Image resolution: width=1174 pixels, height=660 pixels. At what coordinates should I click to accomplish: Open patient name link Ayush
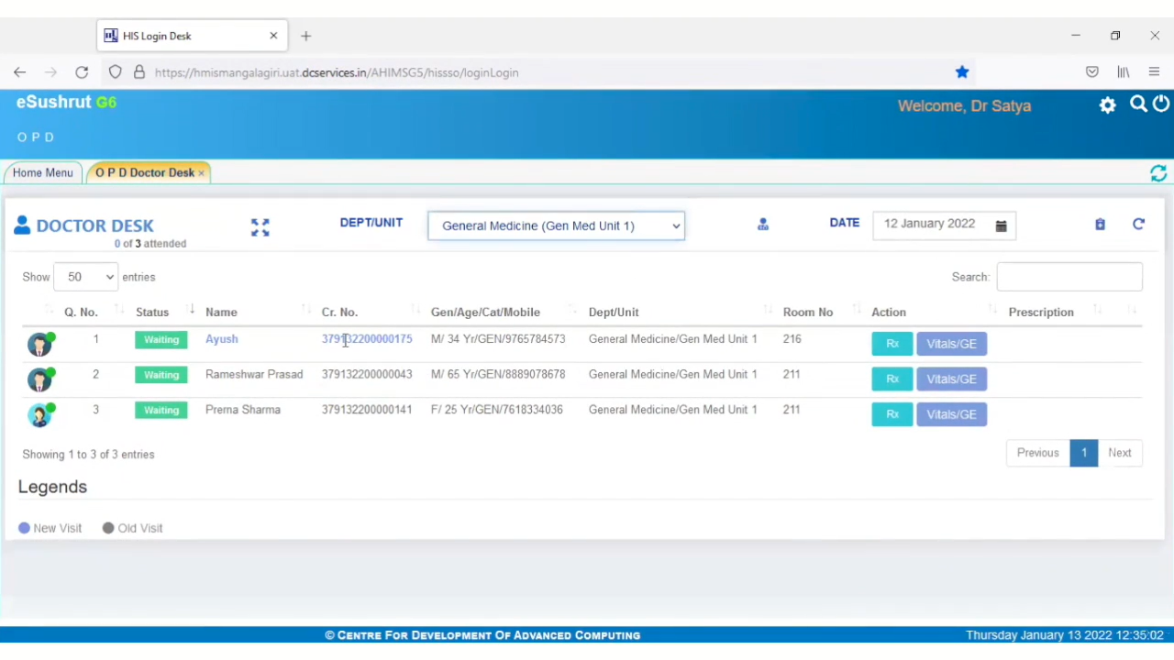[222, 339]
